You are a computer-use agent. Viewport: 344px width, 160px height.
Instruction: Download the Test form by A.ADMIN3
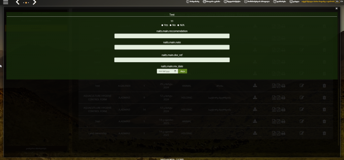[255, 121]
